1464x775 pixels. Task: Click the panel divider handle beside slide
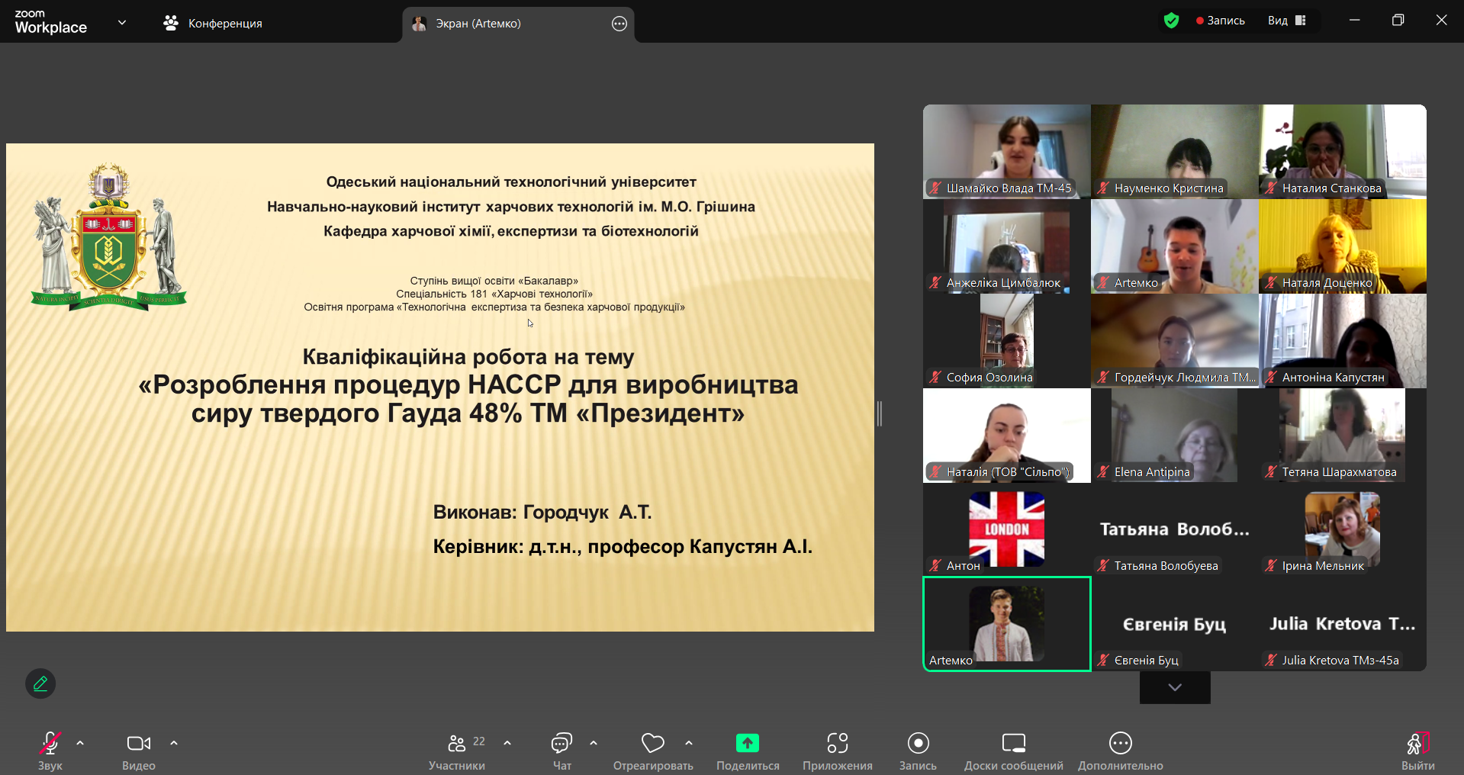[880, 413]
